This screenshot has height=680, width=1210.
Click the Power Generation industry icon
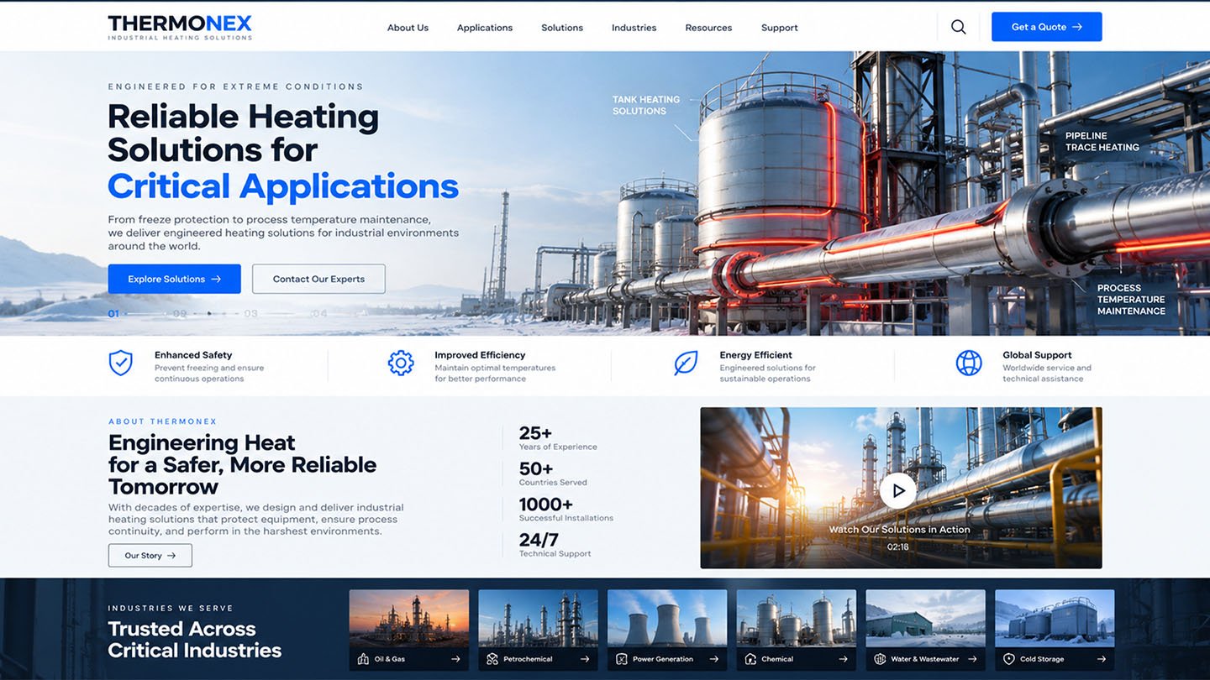tap(622, 659)
